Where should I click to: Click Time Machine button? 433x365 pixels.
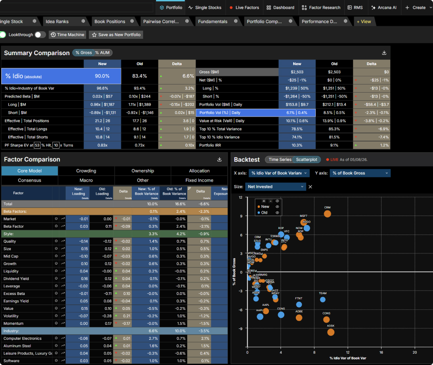click(67, 35)
